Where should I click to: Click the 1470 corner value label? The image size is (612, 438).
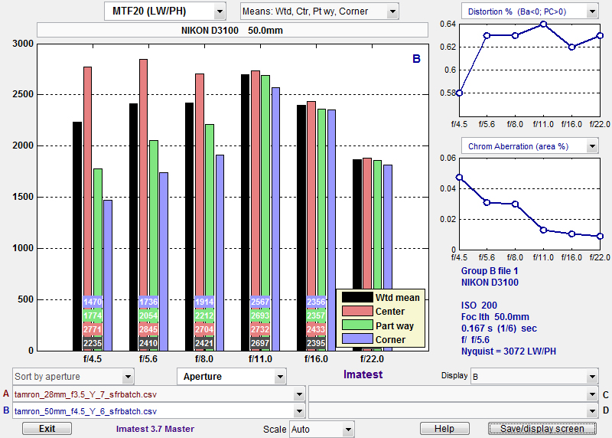tap(93, 302)
